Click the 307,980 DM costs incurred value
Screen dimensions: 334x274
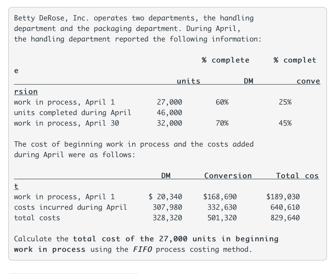coord(167,207)
